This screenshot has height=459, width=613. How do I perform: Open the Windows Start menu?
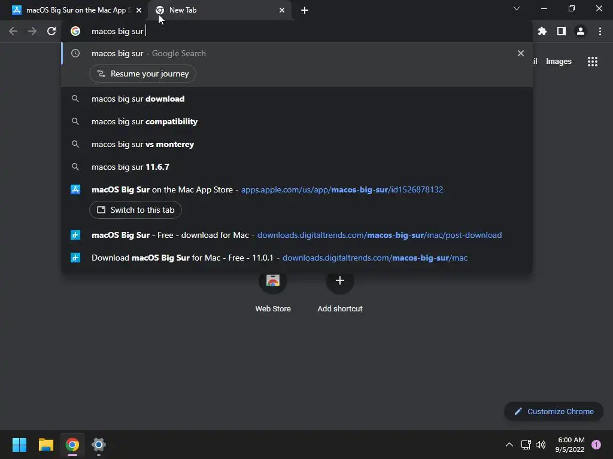(x=19, y=445)
